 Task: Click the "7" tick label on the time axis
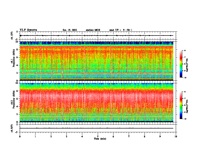tap(129, 136)
